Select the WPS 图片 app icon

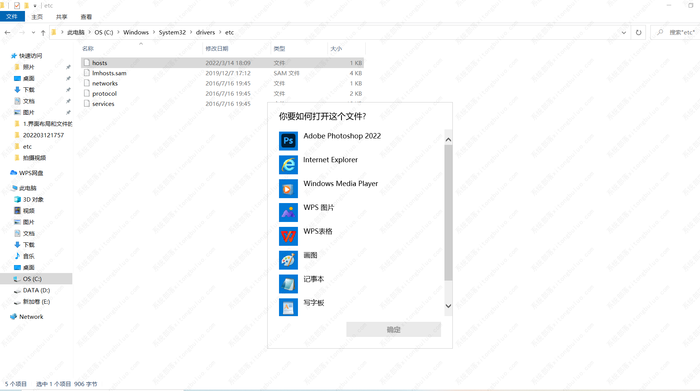click(x=288, y=212)
